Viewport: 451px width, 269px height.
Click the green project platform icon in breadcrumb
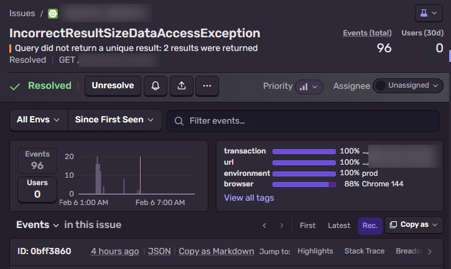click(x=53, y=13)
